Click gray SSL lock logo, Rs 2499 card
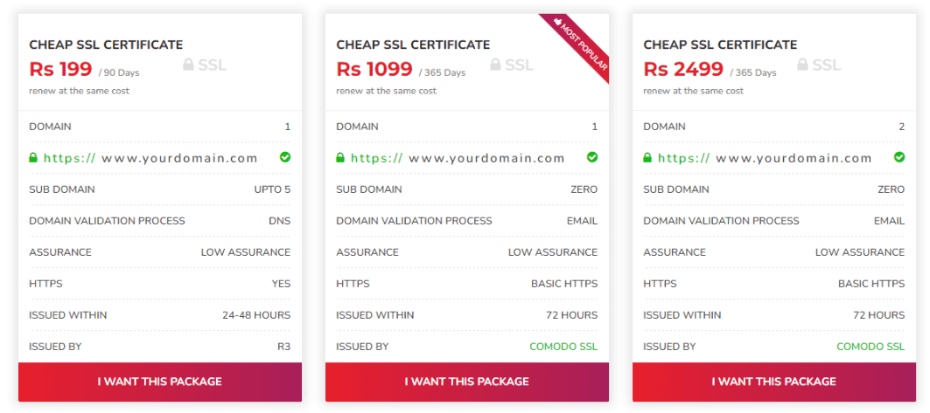 819,65
